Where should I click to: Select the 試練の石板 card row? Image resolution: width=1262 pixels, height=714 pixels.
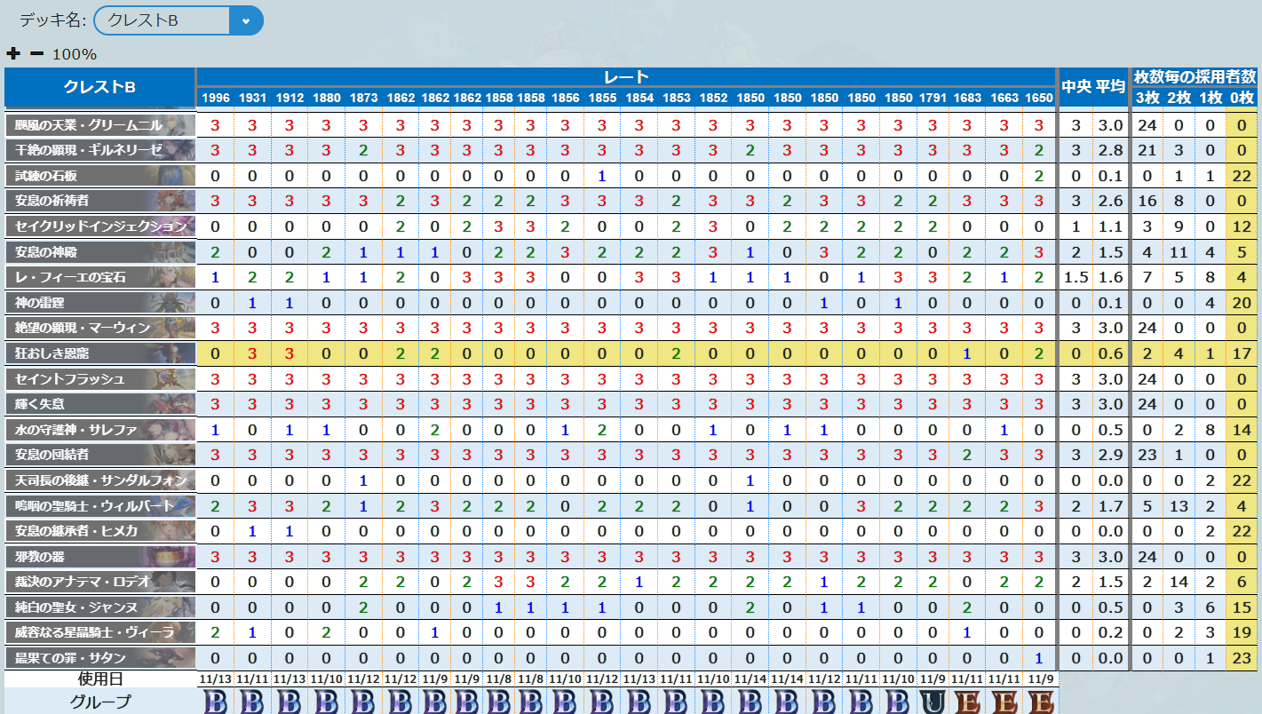point(99,176)
